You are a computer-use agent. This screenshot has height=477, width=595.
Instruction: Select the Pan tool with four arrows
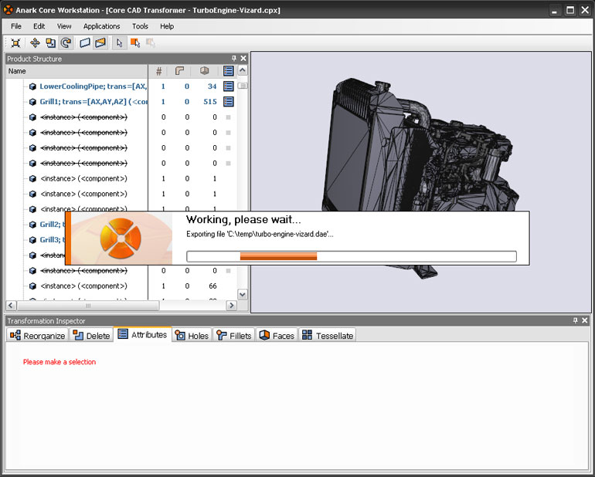click(x=35, y=43)
